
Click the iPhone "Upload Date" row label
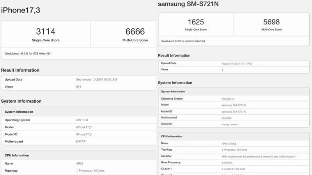pyautogui.click(x=13, y=79)
